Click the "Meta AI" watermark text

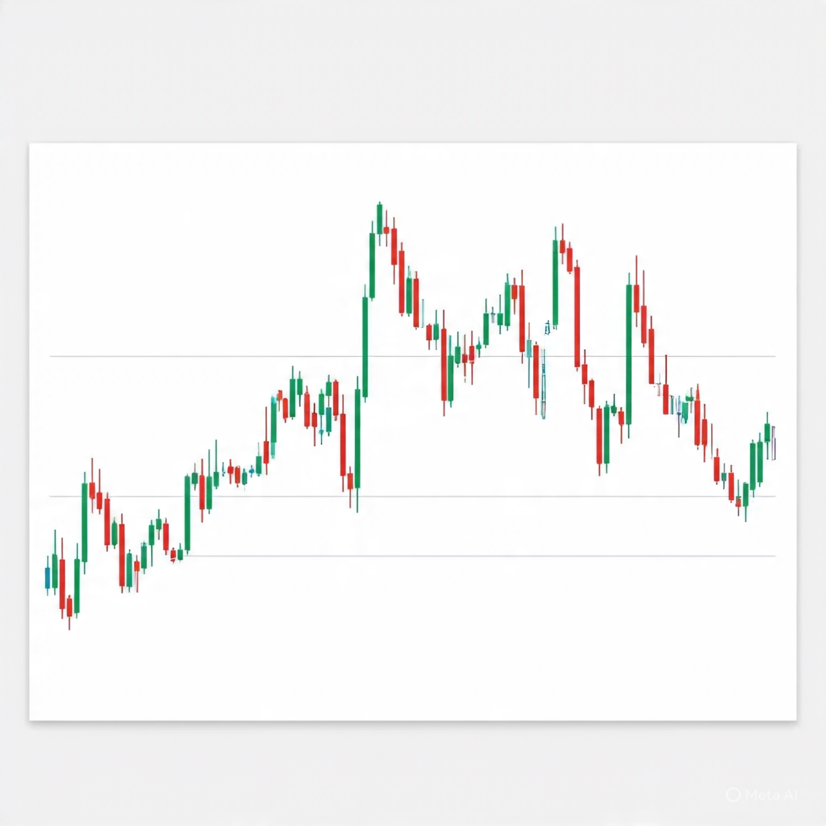point(771,795)
